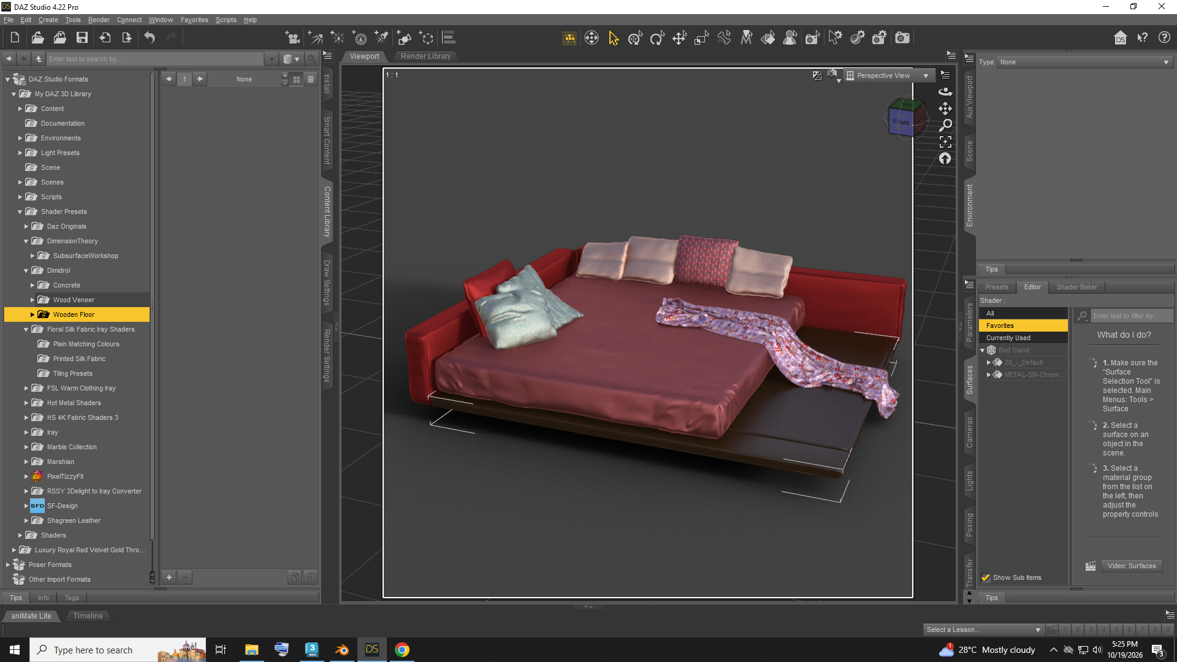Expand the Hot Metal Shaders folder
The width and height of the screenshot is (1177, 662).
[26, 403]
